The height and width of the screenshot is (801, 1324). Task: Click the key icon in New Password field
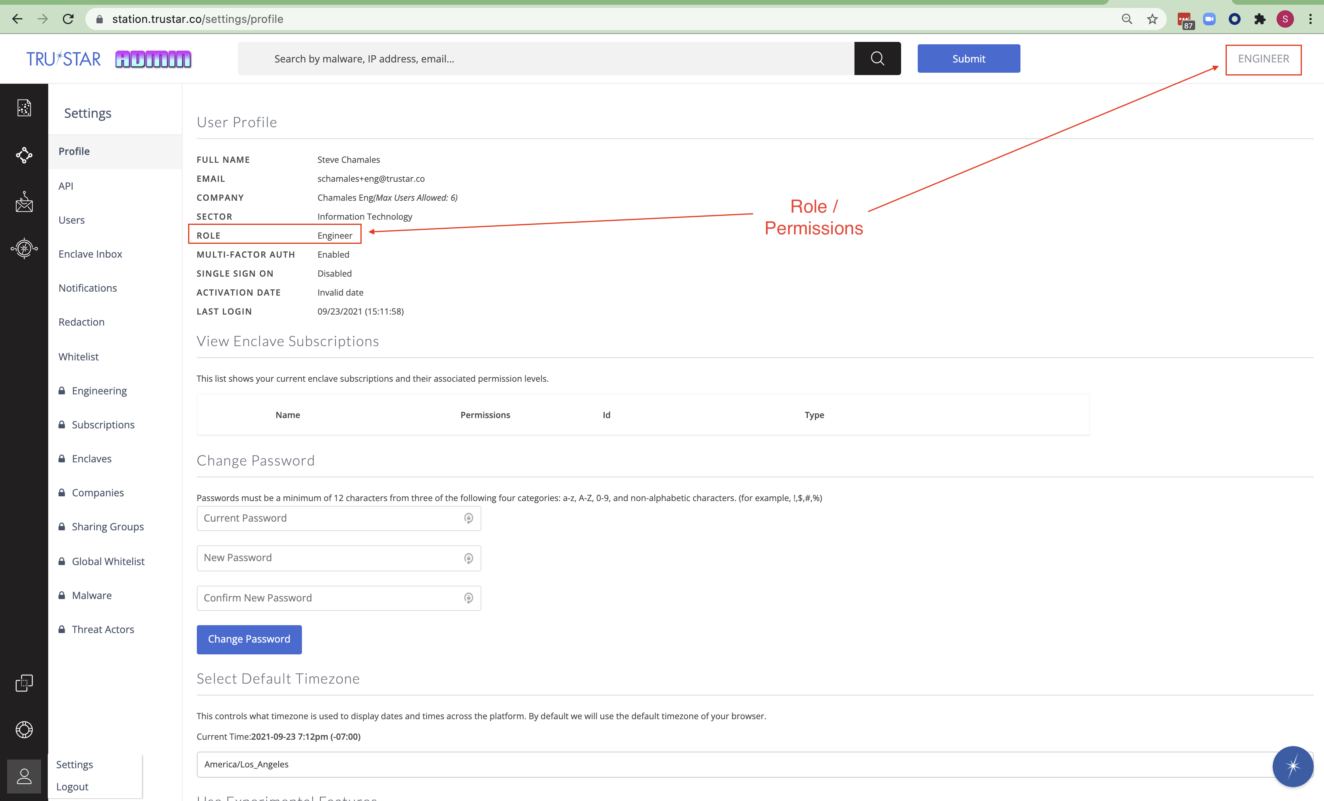click(x=469, y=558)
